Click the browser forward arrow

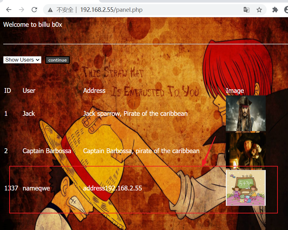pyautogui.click(x=21, y=10)
